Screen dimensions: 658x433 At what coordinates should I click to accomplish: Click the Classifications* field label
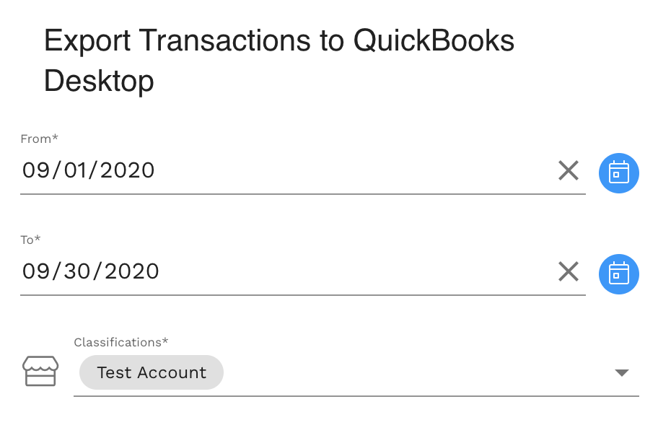(x=121, y=342)
